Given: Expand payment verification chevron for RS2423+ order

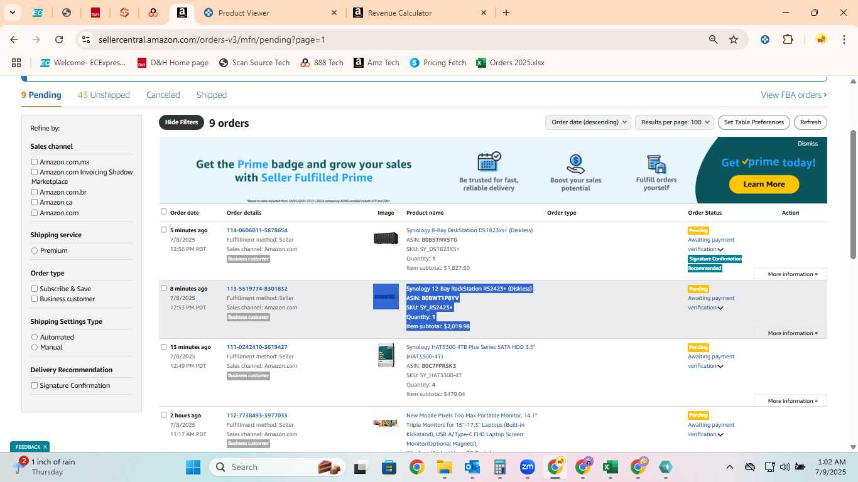Looking at the screenshot, I should tap(720, 308).
